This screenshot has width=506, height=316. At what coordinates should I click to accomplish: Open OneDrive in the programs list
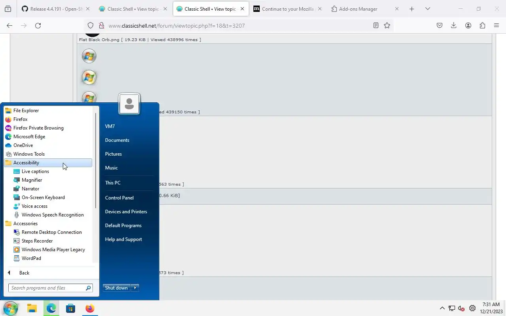[48, 145]
